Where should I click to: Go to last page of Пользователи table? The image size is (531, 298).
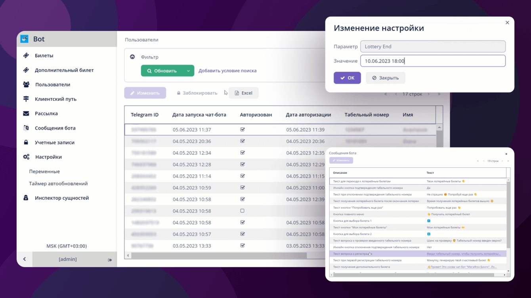click(439, 94)
